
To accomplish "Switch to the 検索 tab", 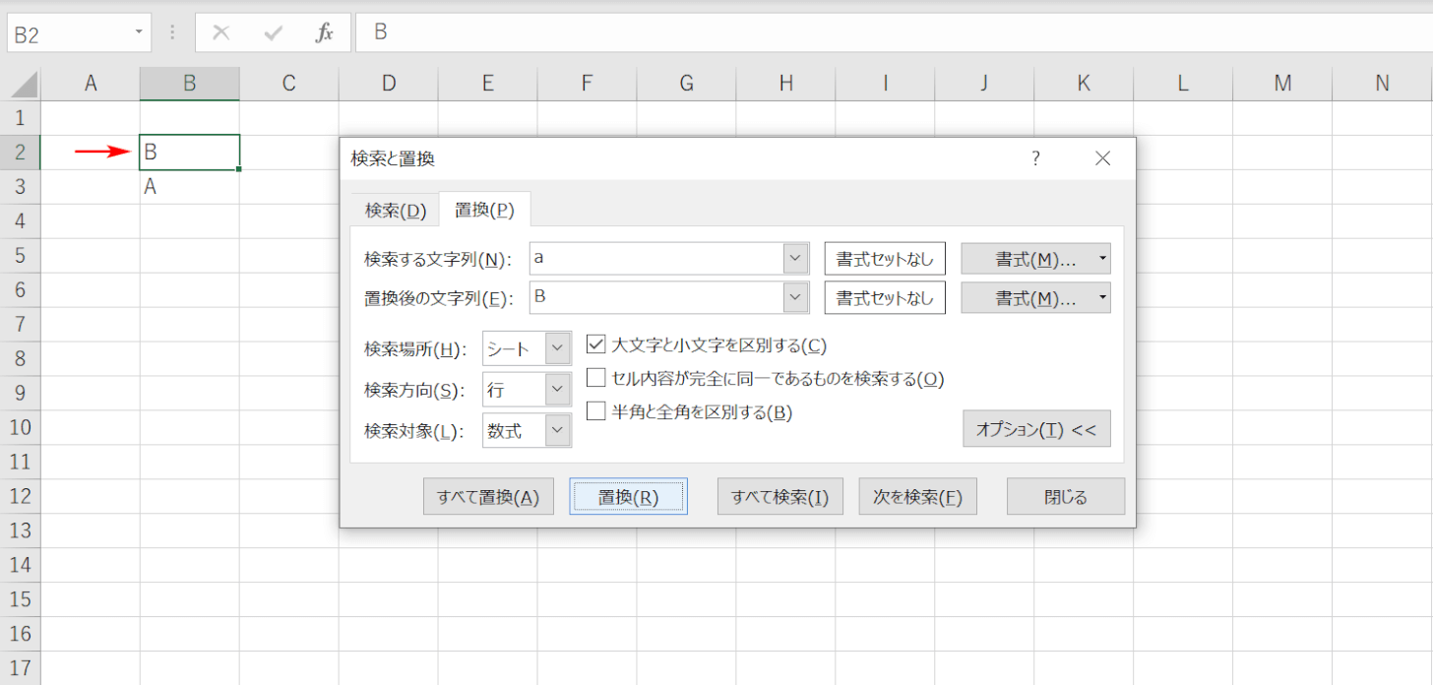I will point(395,211).
